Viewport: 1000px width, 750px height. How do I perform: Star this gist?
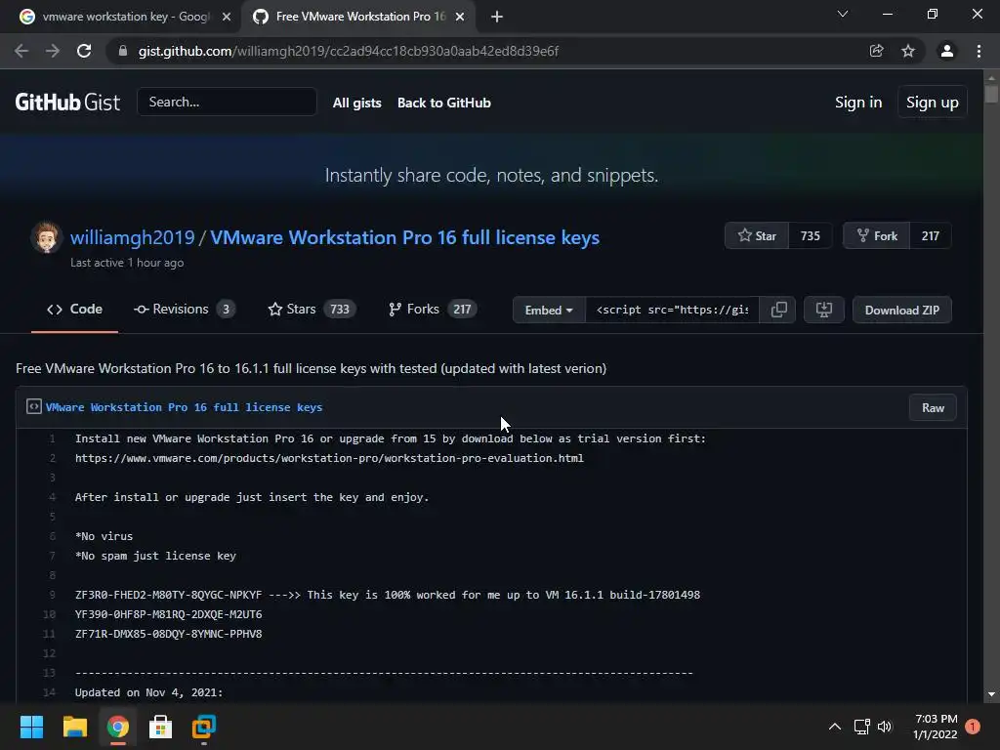(757, 236)
